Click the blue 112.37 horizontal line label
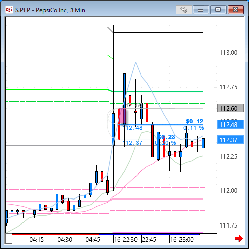This screenshot has width=249, height=249. 132,143
